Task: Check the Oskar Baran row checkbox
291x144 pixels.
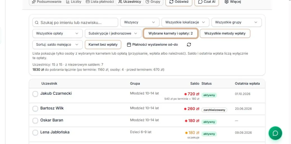Action: coord(35,121)
